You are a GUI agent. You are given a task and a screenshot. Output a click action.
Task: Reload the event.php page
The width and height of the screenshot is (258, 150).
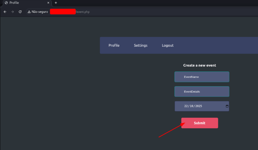(x=20, y=12)
